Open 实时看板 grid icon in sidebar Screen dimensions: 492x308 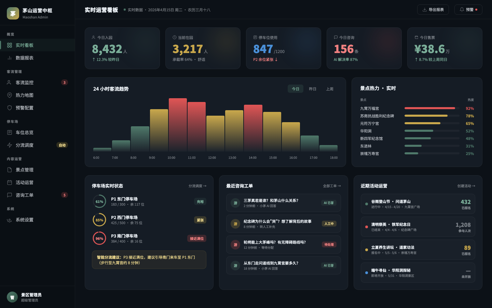click(10, 45)
